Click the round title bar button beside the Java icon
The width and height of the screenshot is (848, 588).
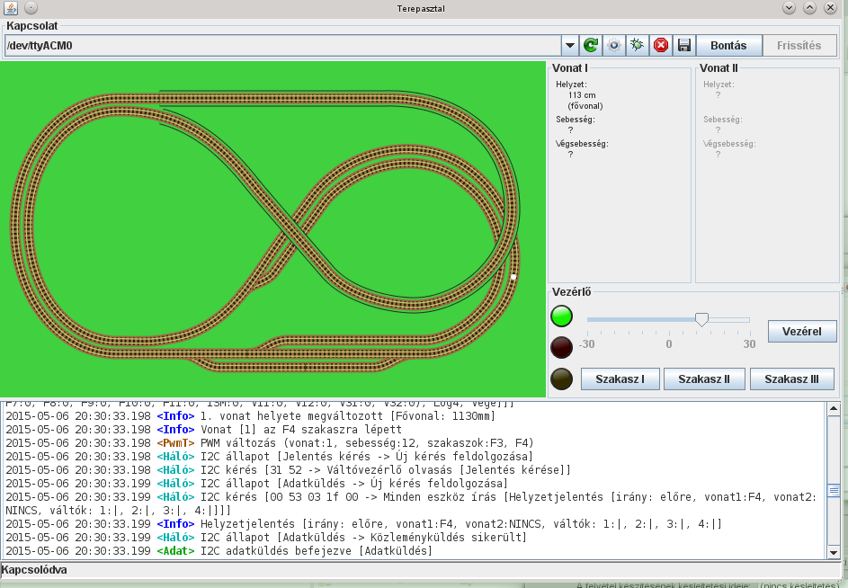coord(31,7)
